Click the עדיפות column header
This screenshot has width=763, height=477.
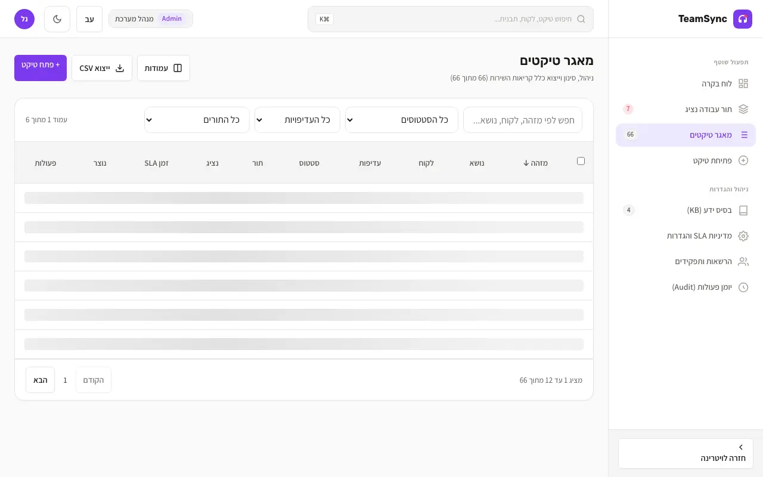point(370,163)
